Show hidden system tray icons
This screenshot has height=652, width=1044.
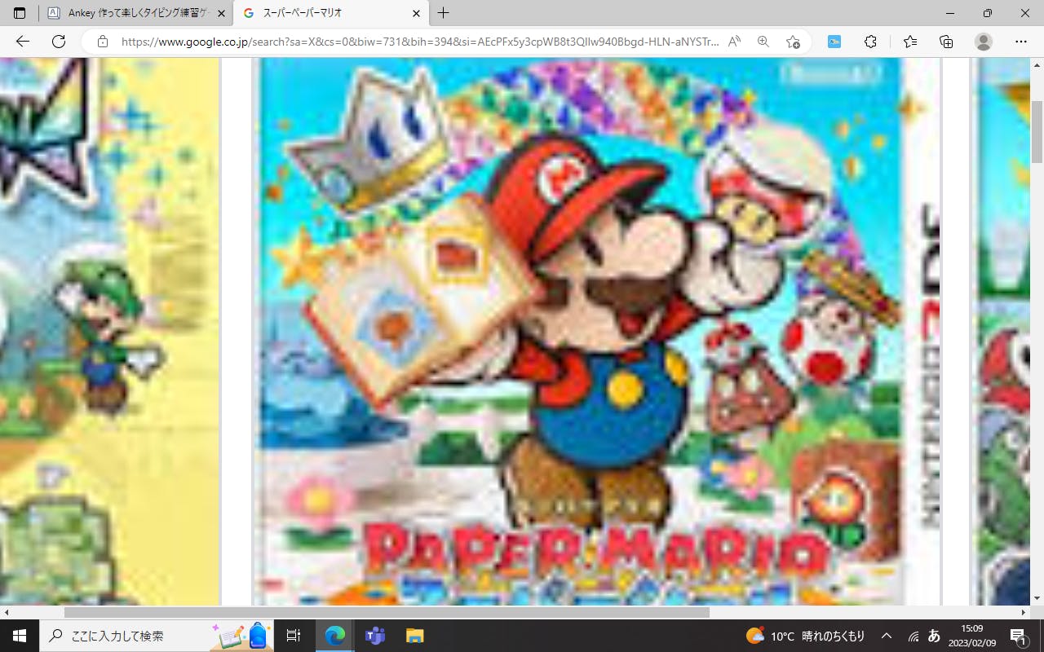[x=887, y=636]
